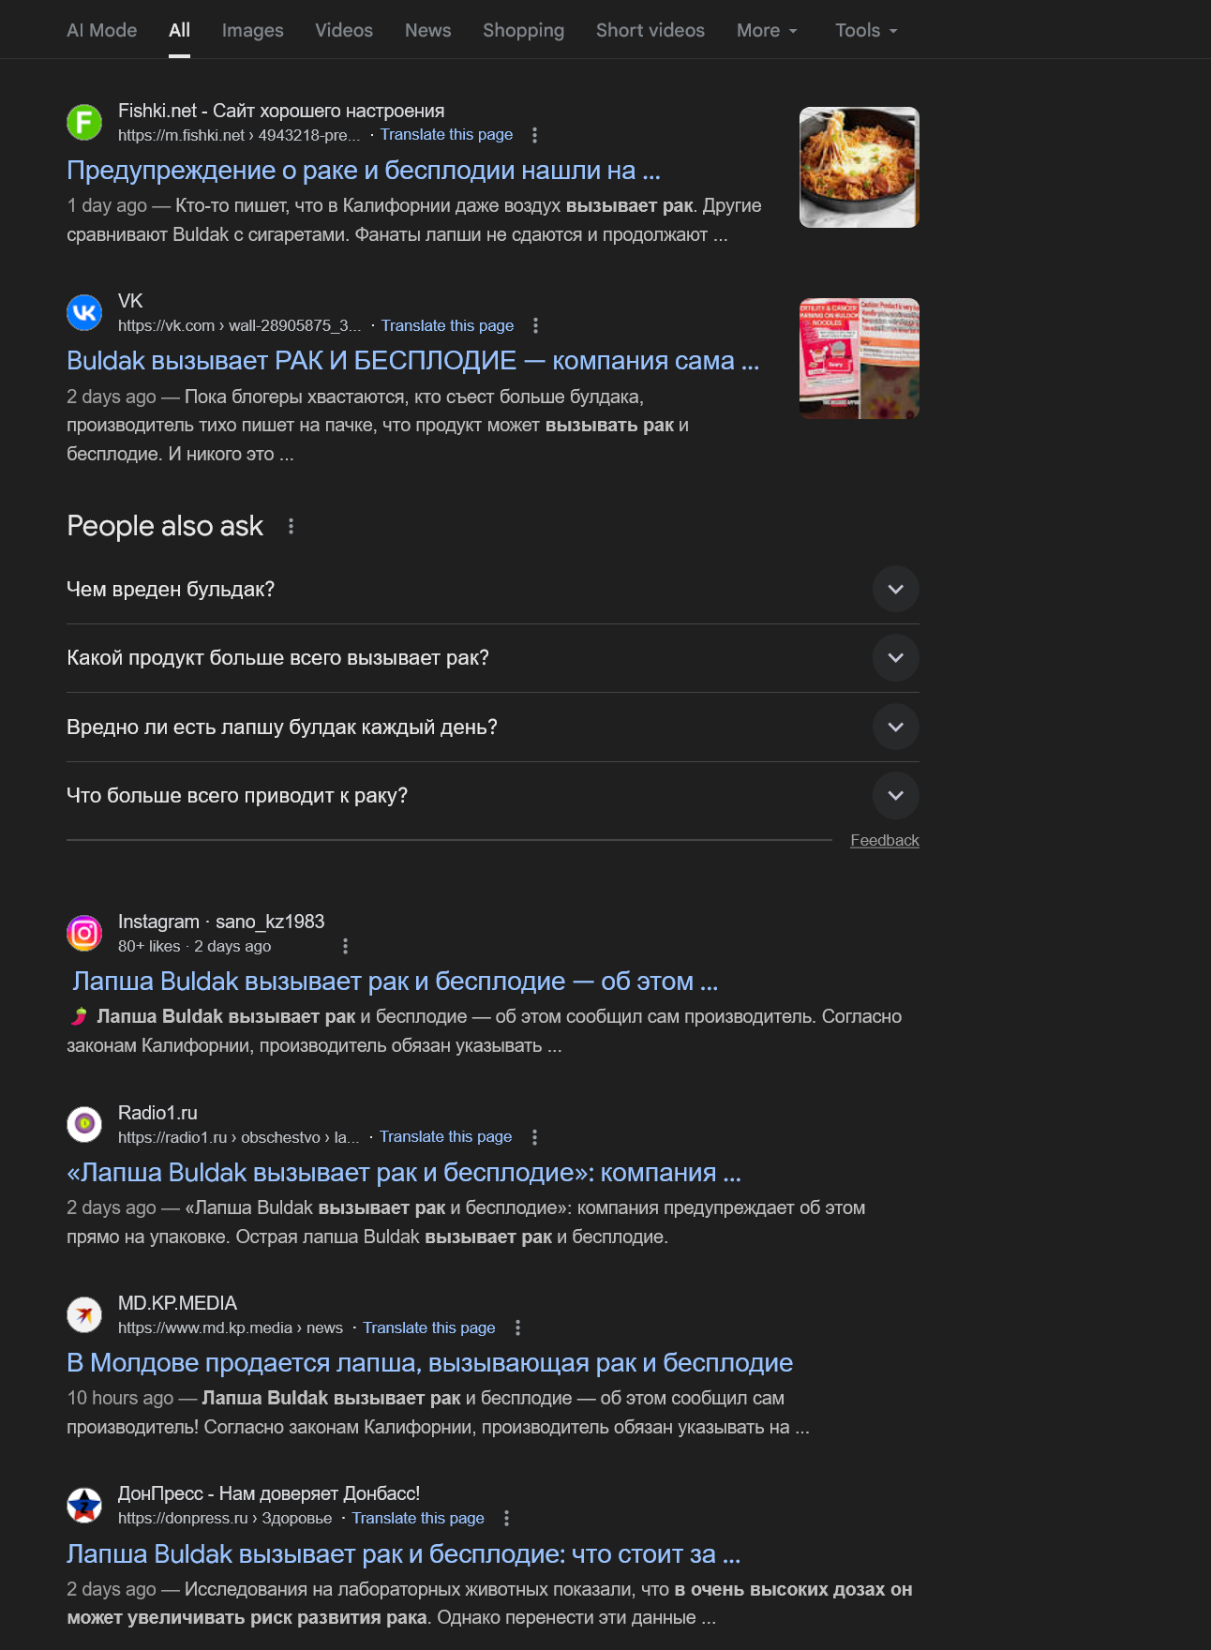Open the Instagram logo icon
Screen dimensions: 1211x1650
click(x=84, y=933)
